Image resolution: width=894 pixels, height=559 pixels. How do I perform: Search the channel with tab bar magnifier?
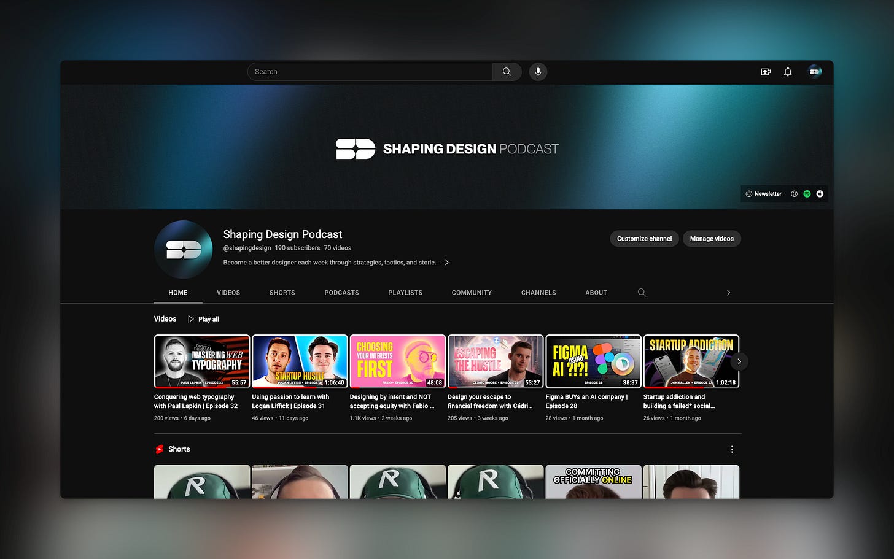(642, 293)
